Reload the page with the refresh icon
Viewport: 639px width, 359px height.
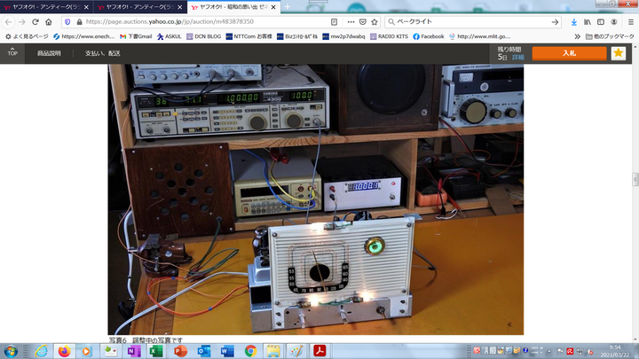coord(34,21)
